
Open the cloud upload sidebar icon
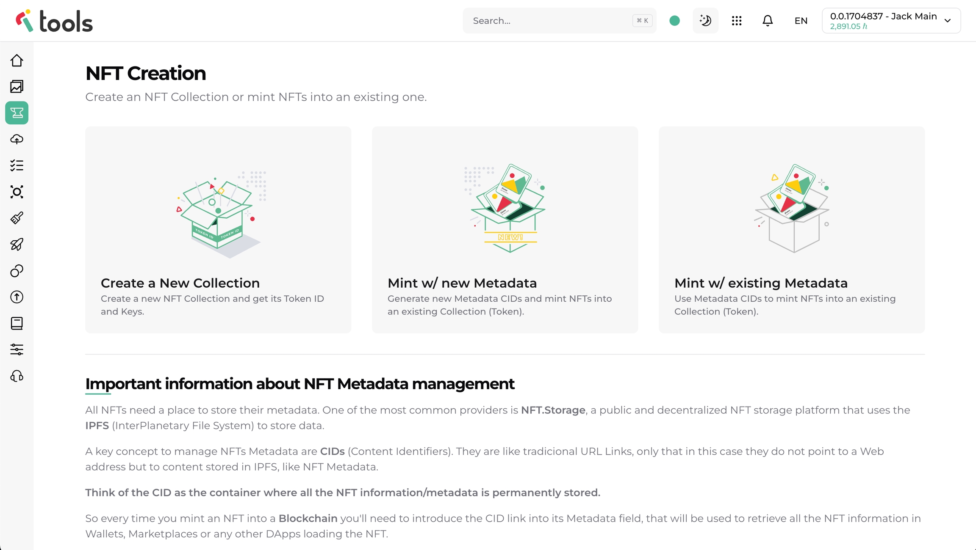coord(17,139)
